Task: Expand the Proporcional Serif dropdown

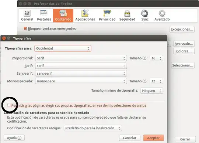Action: click(81, 58)
